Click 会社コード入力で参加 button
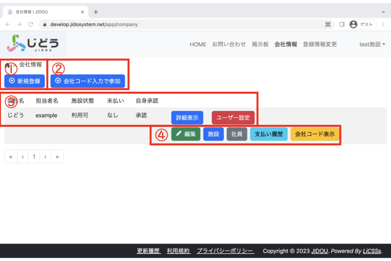Viewport: 391px width, 261px height. tap(87, 81)
